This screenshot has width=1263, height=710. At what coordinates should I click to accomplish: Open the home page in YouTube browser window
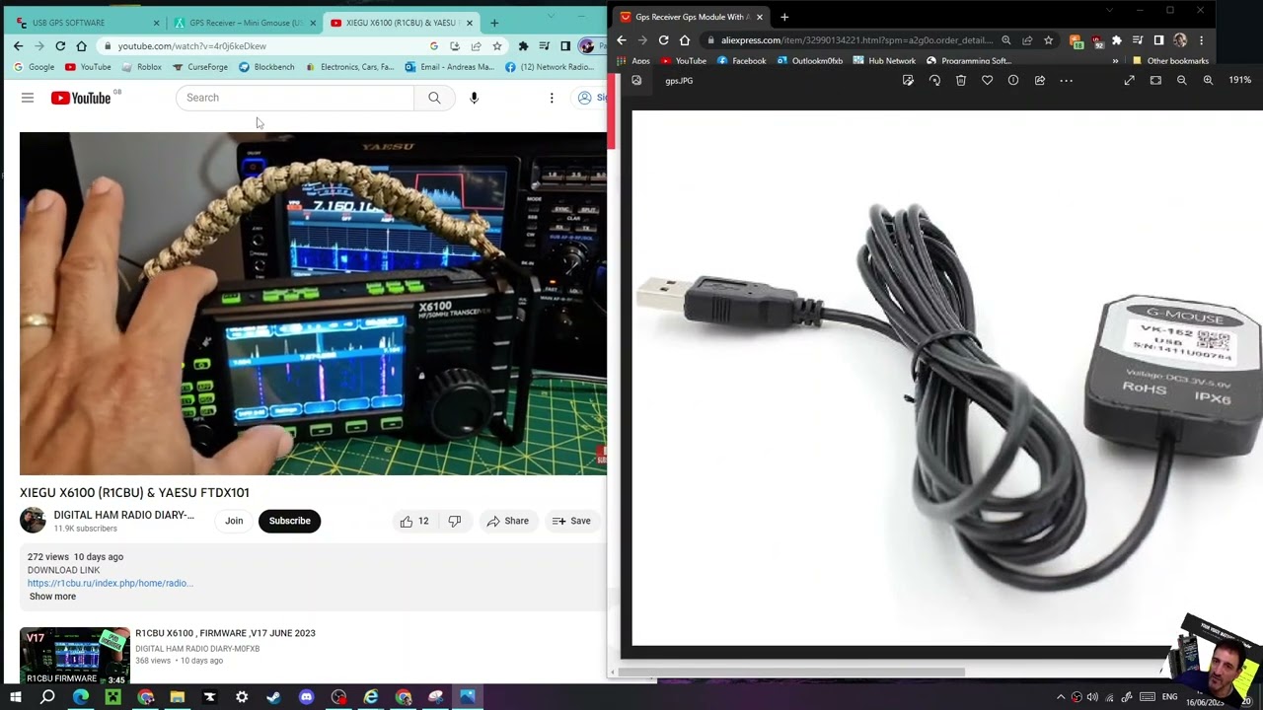81,45
